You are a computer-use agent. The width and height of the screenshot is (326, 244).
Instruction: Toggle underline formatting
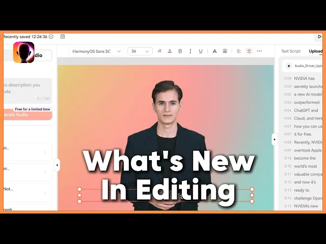(x=200, y=51)
